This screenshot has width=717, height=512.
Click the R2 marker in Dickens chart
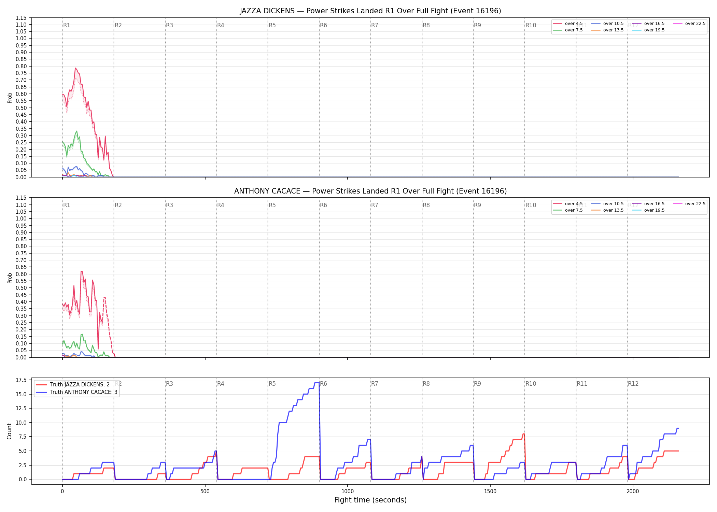pyautogui.click(x=118, y=25)
